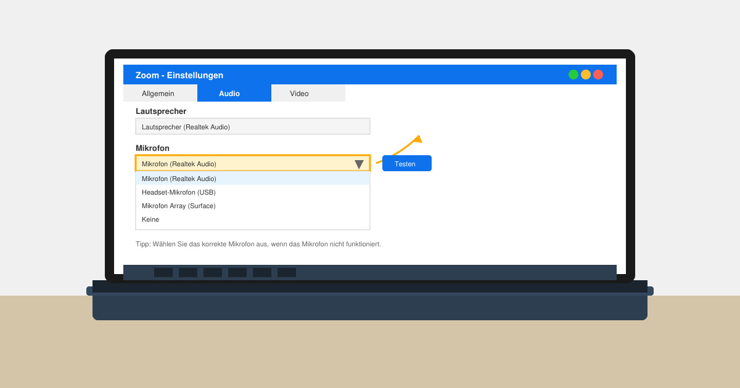
Task: Click the Zoom - Einstellungen title
Action: 179,75
